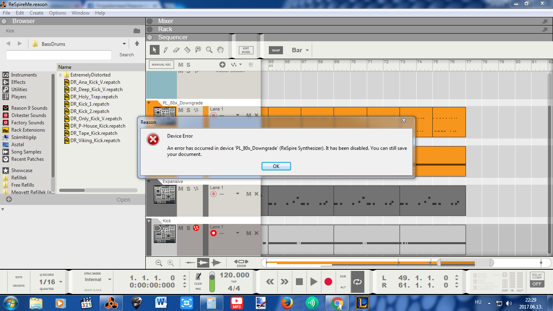The height and width of the screenshot is (311, 553).
Task: Go up one folder level in Browser
Action: [137, 44]
